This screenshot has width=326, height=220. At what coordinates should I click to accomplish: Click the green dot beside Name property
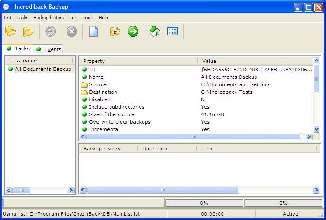coord(85,77)
